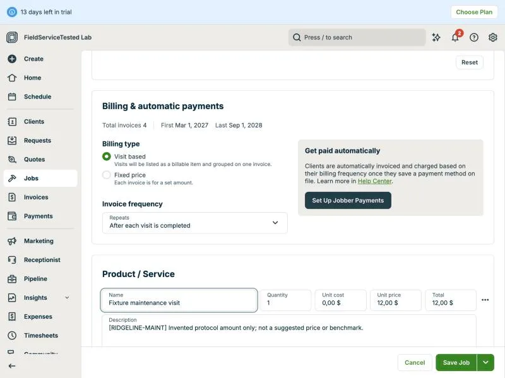Click the Quotes magnifier icon
Screen dimensions: 505x378
(12, 160)
